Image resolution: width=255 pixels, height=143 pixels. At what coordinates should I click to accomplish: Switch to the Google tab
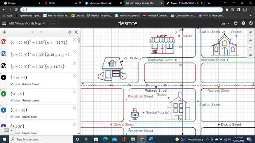click(22, 3)
